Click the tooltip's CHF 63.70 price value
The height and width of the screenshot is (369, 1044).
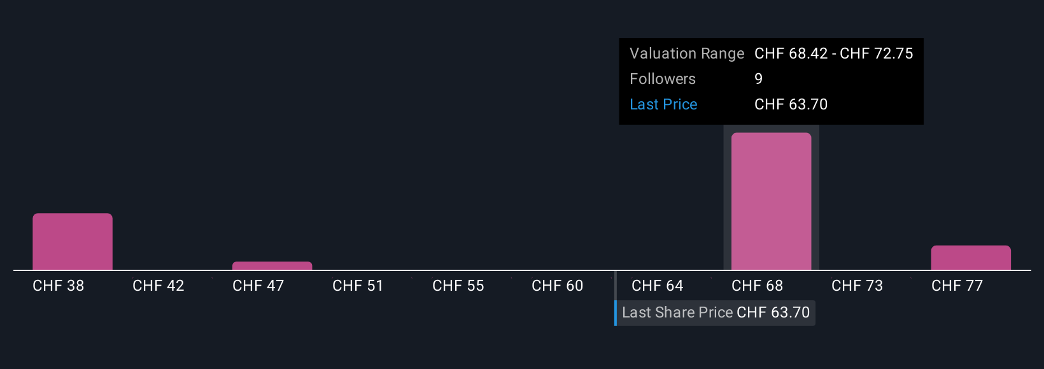(x=791, y=104)
